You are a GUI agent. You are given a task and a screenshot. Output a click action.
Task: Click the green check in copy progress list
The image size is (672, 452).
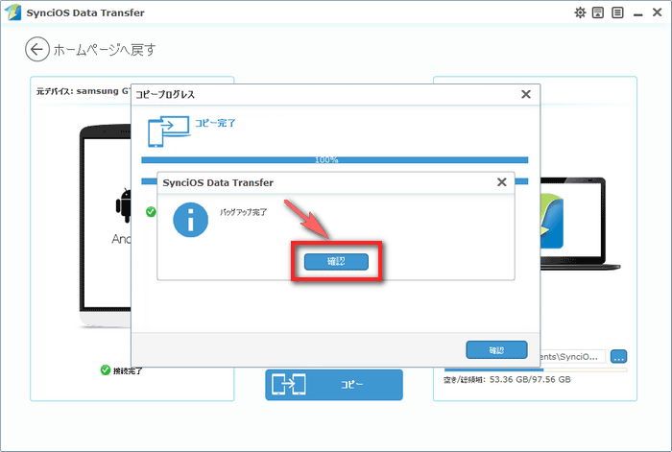151,212
